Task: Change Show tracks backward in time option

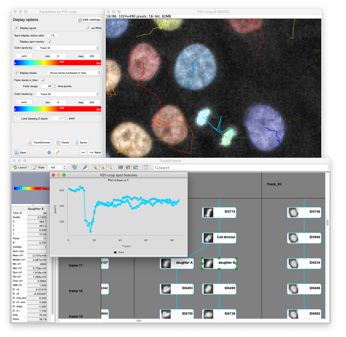Action: [x=74, y=72]
